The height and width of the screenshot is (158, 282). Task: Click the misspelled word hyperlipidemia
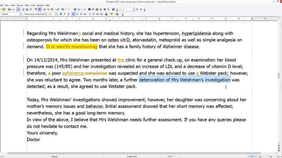pos(196,33)
